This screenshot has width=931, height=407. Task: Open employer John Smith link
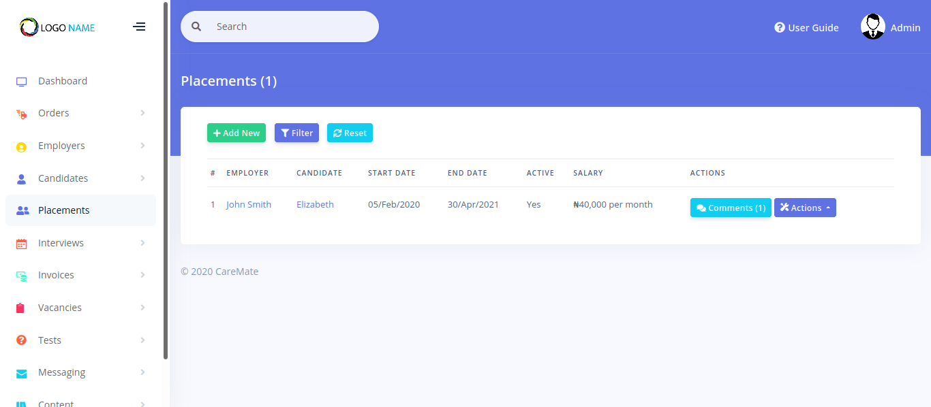(x=249, y=205)
